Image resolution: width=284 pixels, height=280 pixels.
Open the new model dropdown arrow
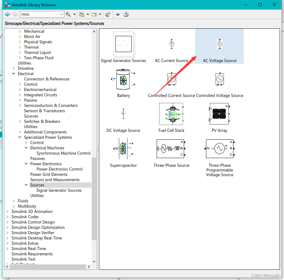88,14
